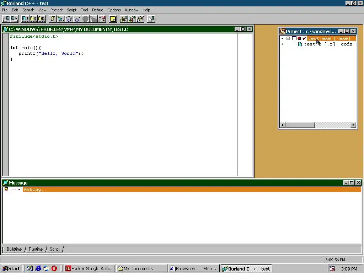This screenshot has width=364, height=273.
Task: Toggle breakpoint with the red stop-circle icon
Action: (102, 19)
